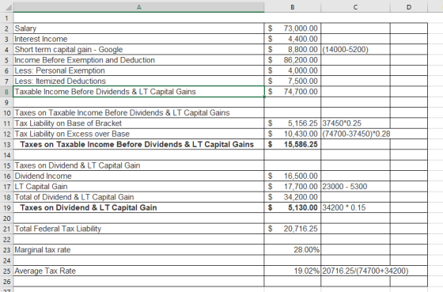
Task: Click the 15,586.25 bold total cell
Action: pos(293,145)
